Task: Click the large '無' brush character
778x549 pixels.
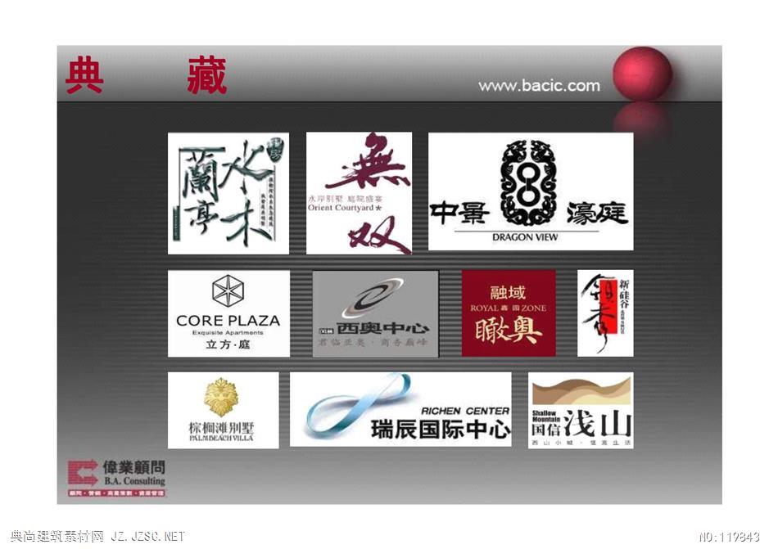Action: (369, 163)
